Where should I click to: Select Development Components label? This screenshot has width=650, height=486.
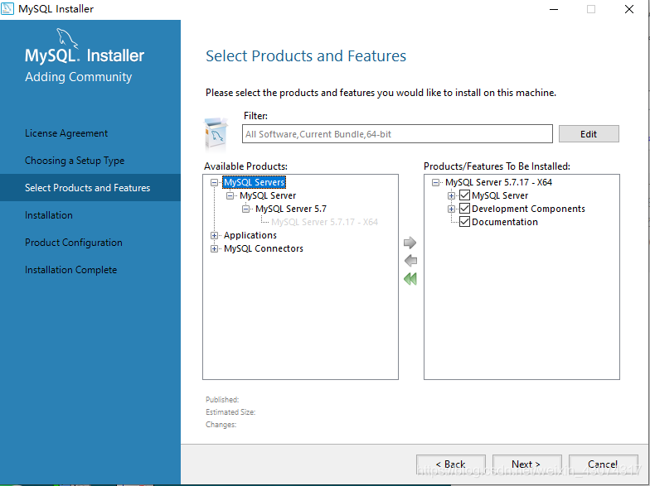pos(528,209)
